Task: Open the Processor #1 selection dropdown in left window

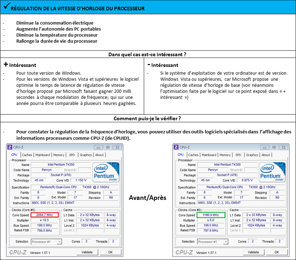Action: (47, 242)
